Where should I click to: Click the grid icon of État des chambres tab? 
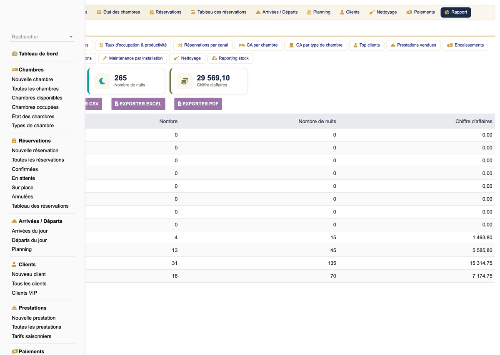99,12
